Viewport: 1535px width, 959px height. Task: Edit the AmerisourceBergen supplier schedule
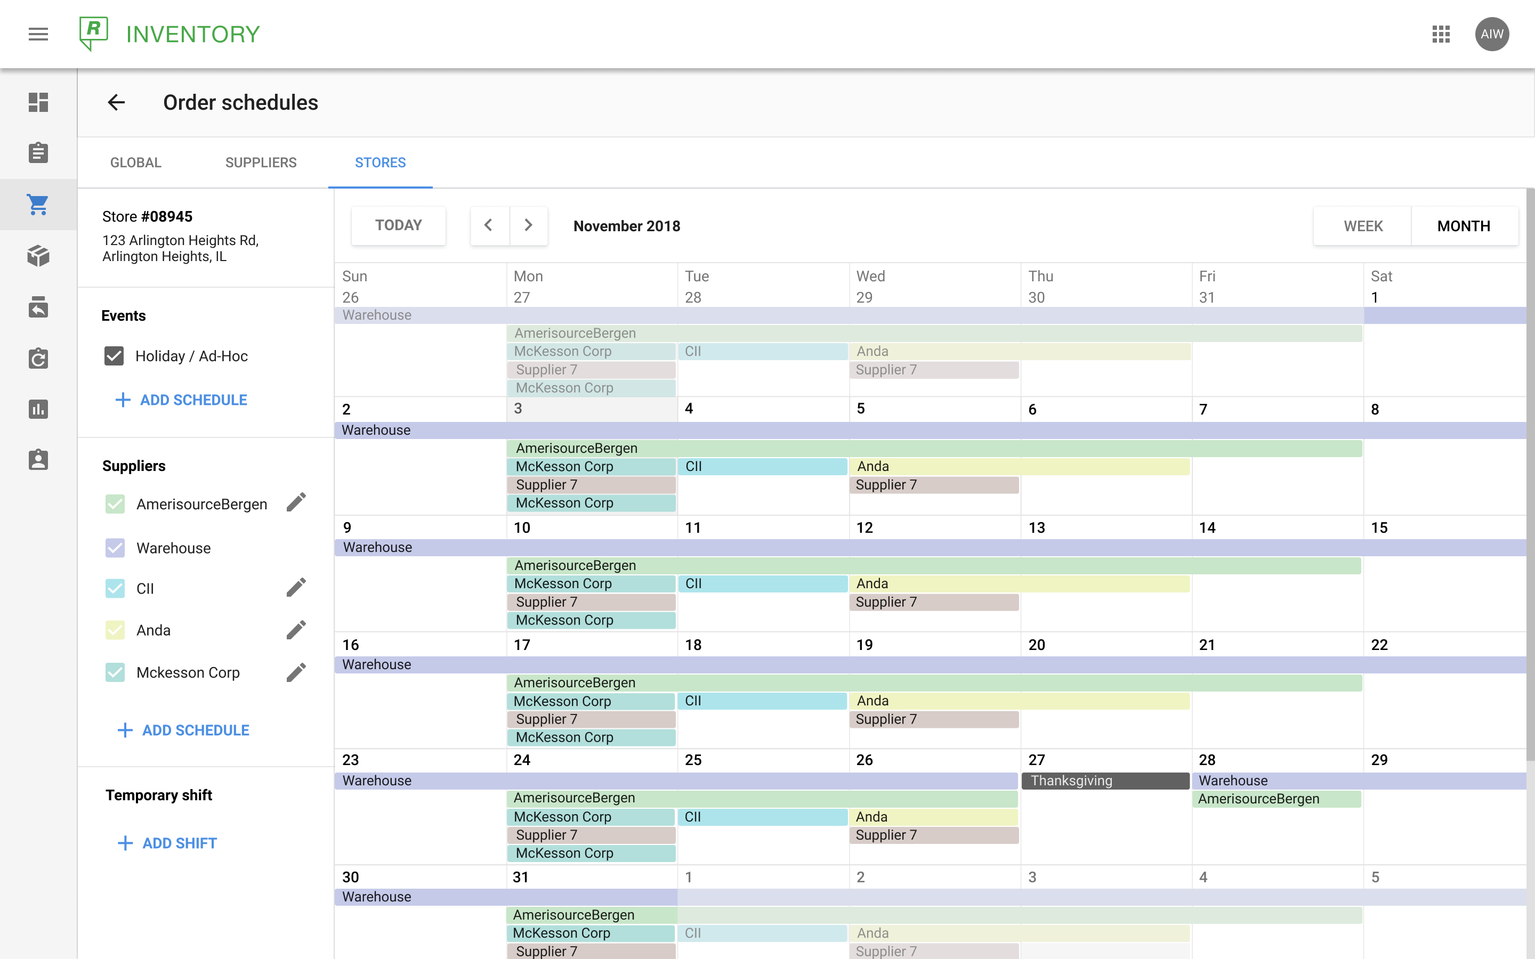(x=296, y=503)
